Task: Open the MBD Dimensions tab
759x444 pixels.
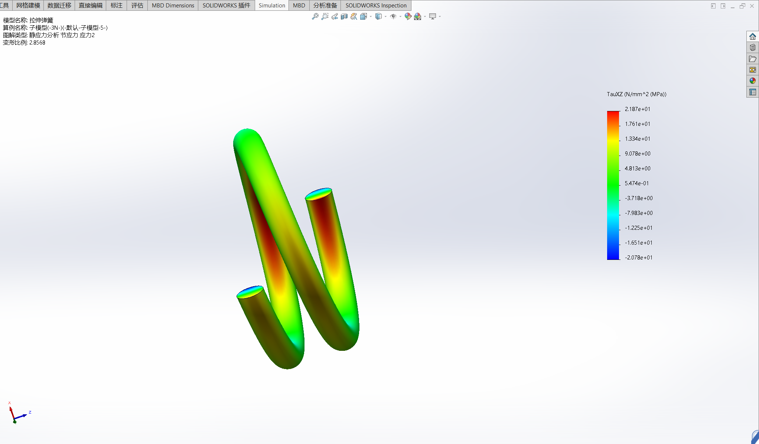Action: tap(173, 5)
